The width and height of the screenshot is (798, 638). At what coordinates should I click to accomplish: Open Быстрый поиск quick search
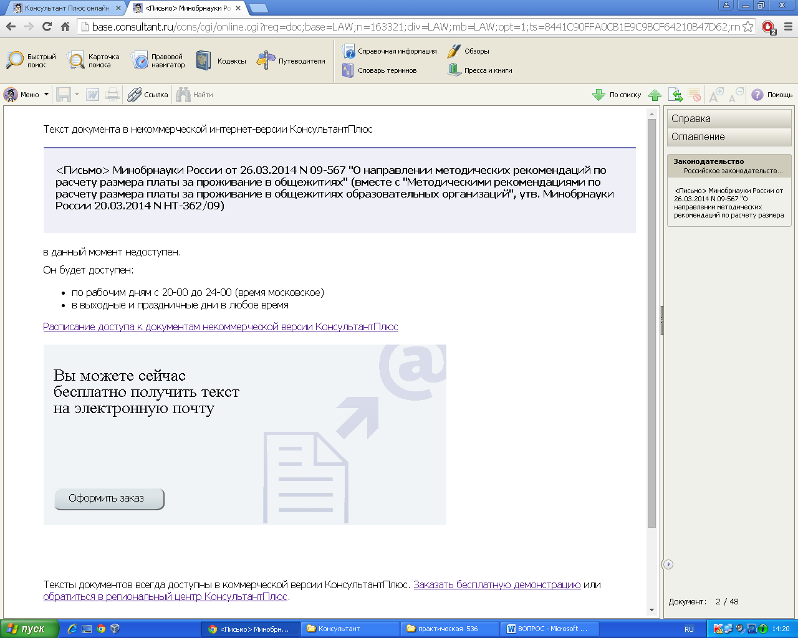31,60
